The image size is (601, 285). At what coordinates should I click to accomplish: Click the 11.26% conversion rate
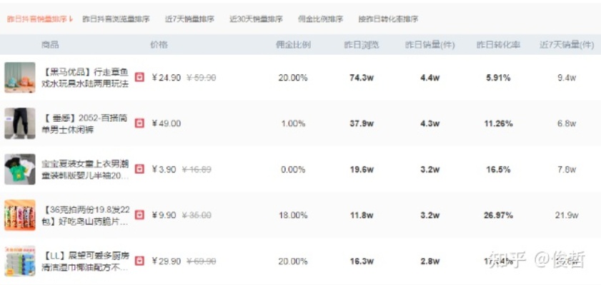498,123
